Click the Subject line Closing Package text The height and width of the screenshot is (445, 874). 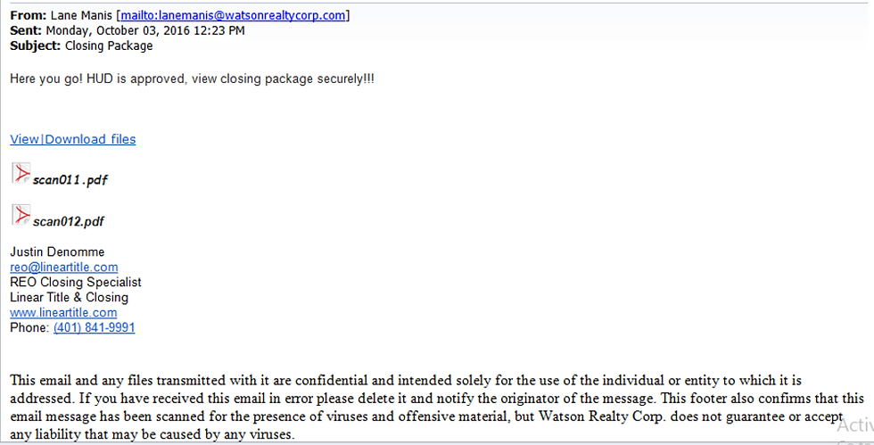[109, 45]
